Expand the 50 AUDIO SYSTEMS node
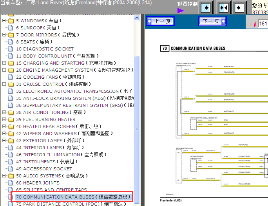The image size is (268, 206). [4, 176]
